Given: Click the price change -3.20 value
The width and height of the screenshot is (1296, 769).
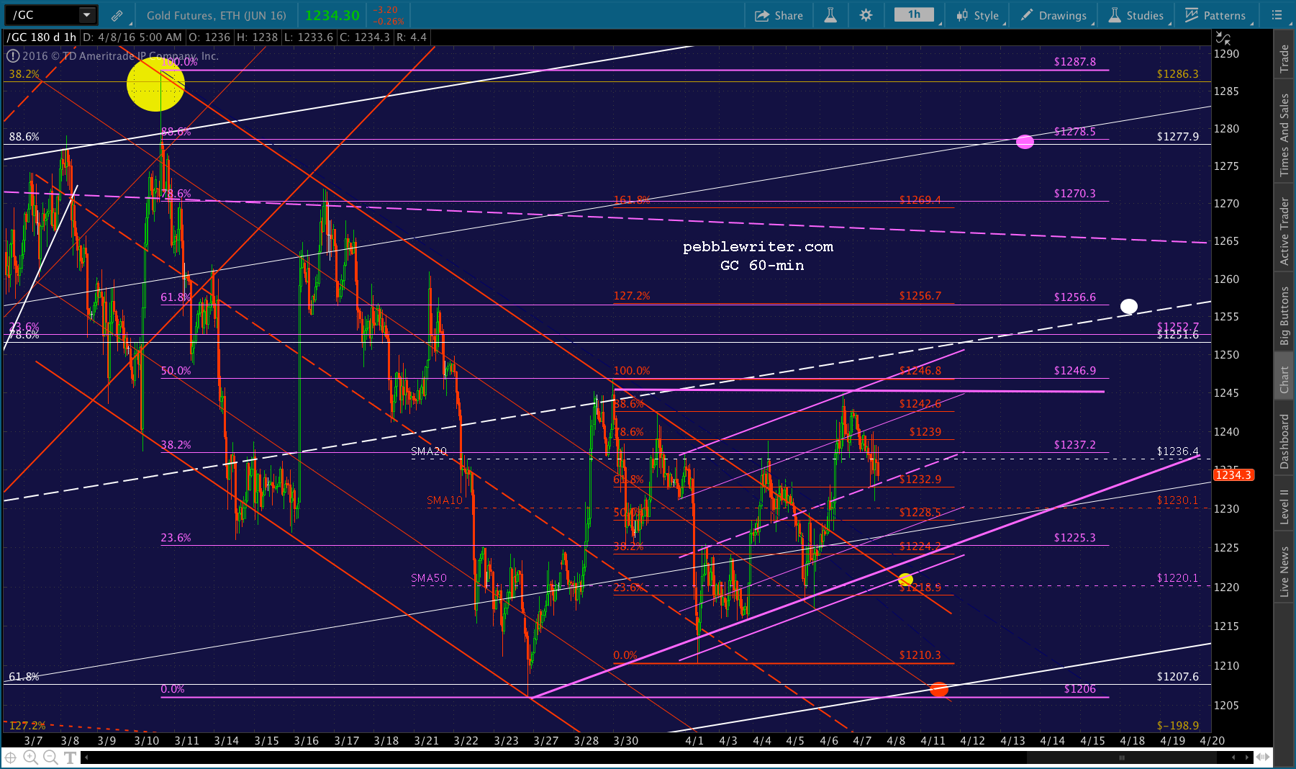Looking at the screenshot, I should 386,10.
